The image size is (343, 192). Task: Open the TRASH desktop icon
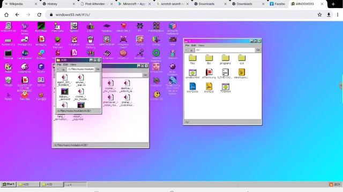click(8, 82)
